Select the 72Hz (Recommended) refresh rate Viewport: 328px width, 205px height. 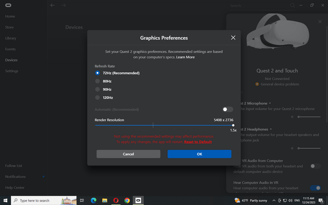click(x=97, y=73)
